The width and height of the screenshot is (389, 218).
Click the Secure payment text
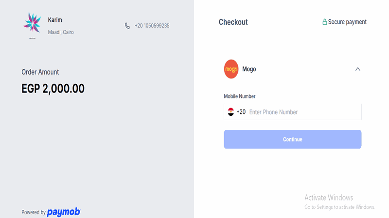(x=347, y=22)
